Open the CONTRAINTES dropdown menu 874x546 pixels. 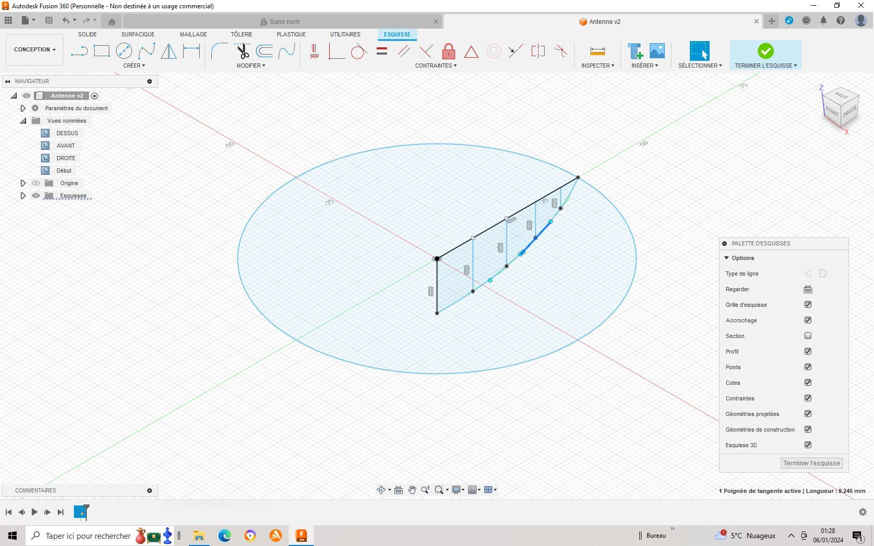tap(435, 66)
